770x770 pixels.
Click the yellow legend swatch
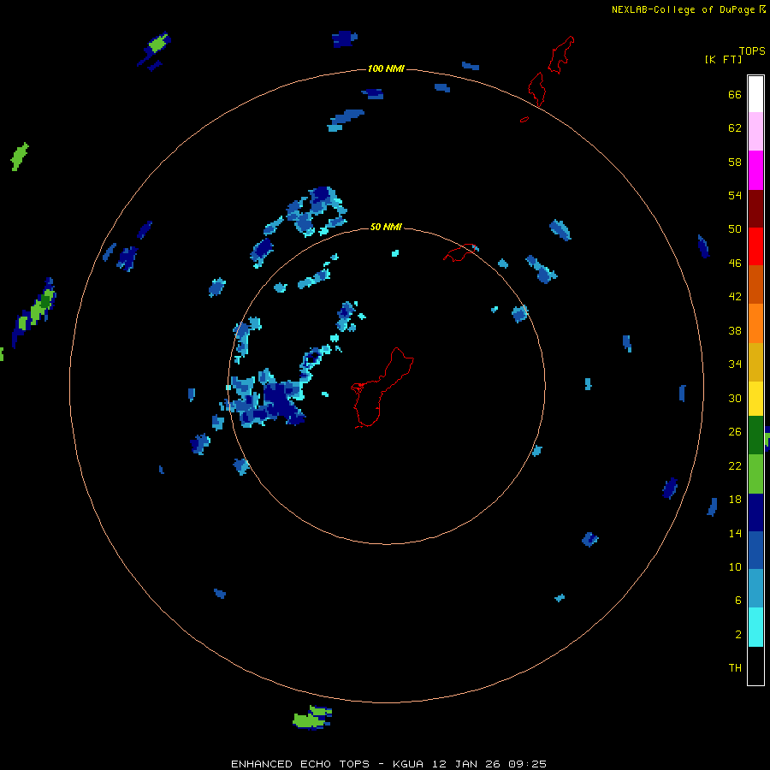tap(755, 399)
